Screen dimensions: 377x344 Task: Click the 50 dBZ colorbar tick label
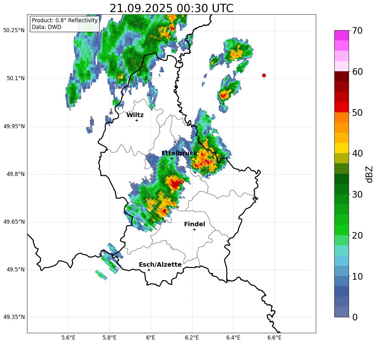[x=357, y=113]
